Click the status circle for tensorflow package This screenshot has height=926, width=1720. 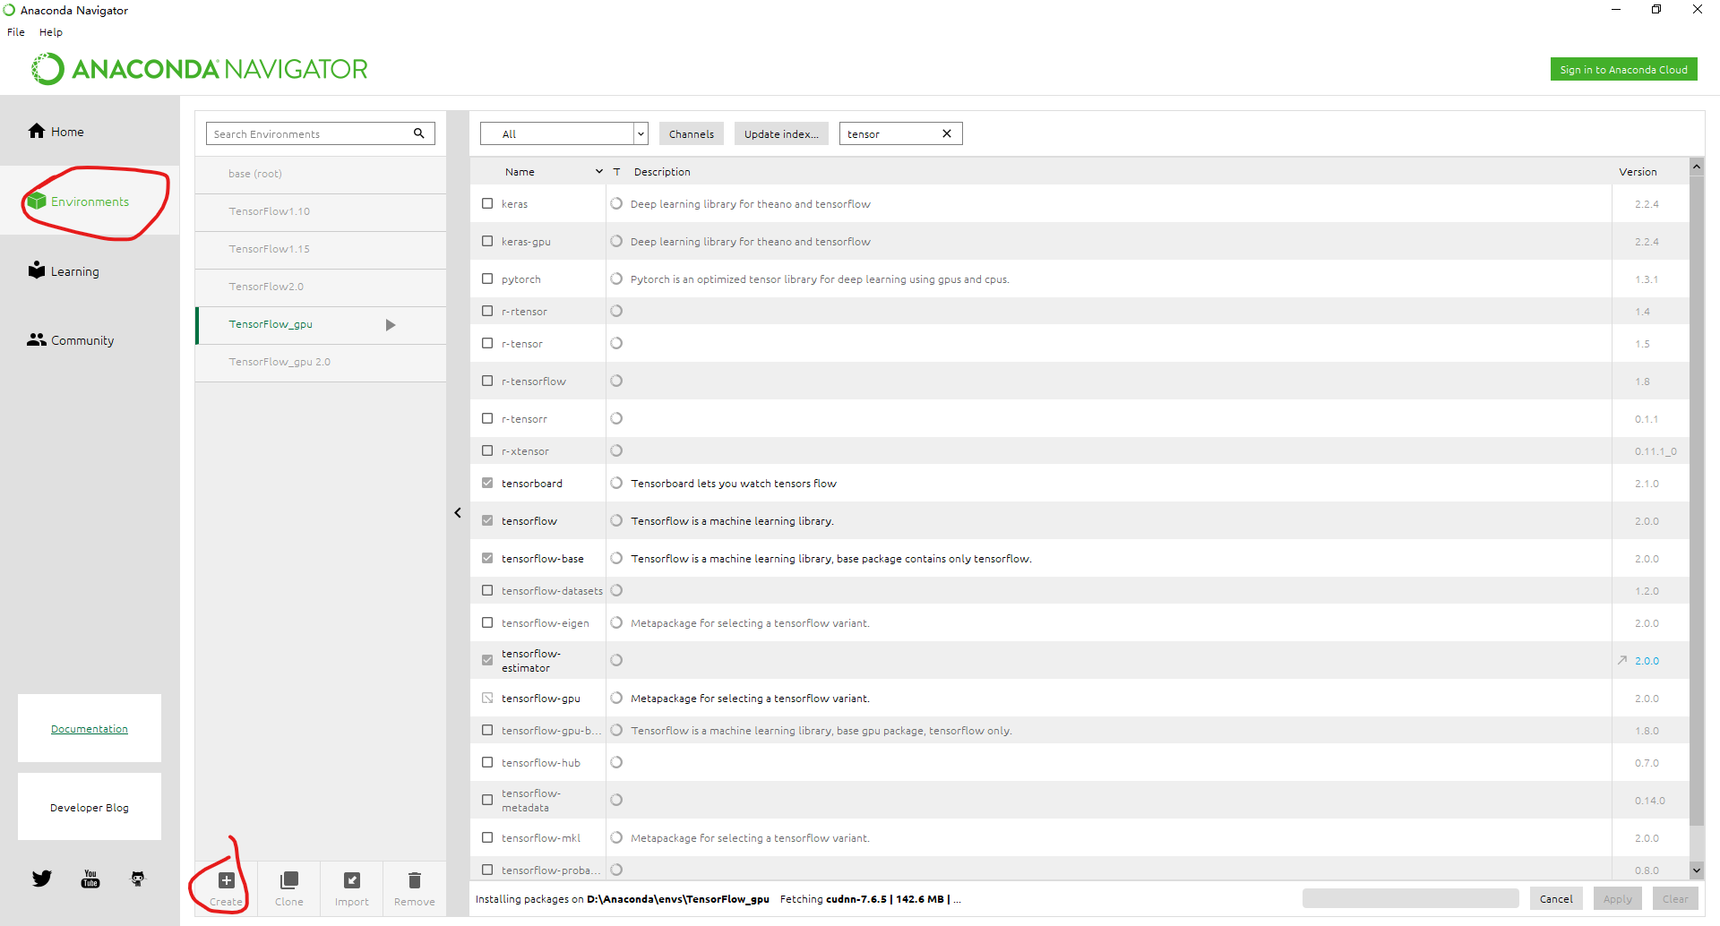pos(616,520)
